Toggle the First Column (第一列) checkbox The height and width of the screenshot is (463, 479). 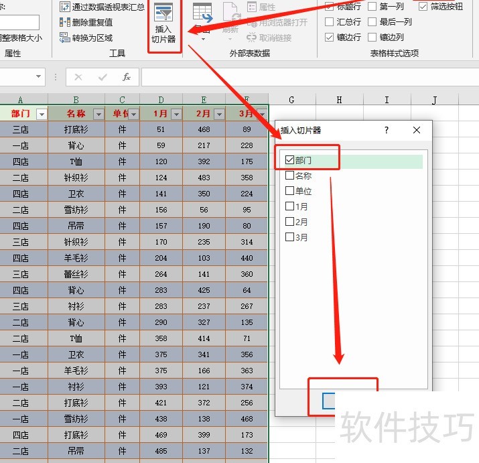pyautogui.click(x=372, y=6)
